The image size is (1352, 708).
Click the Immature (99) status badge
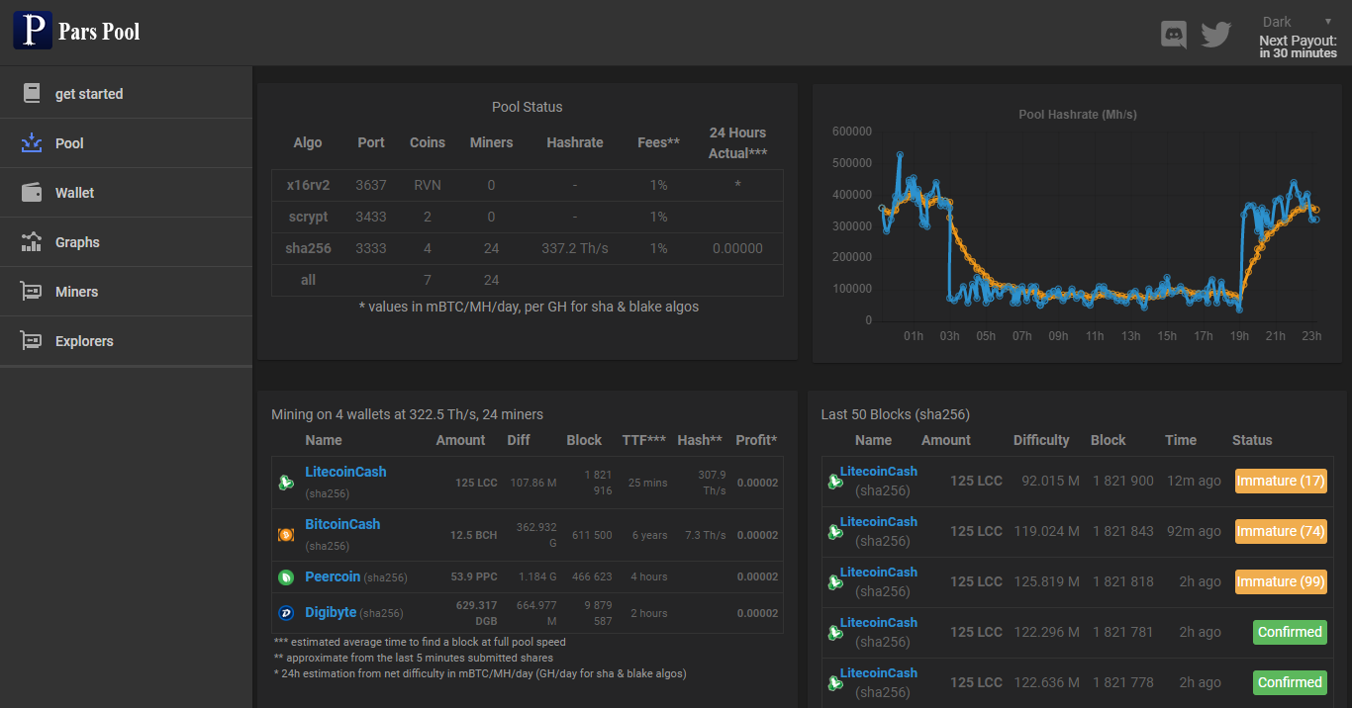1281,582
